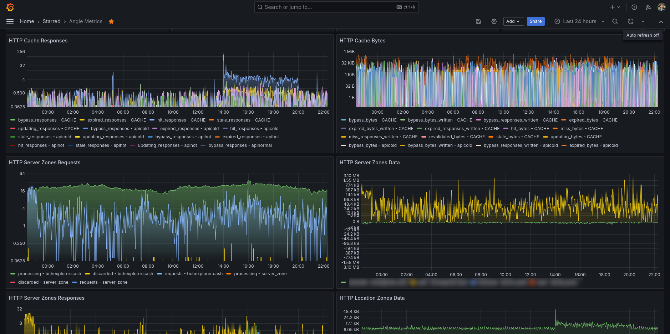Toggle hit_responses - CACHE series in legend
This screenshot has width=670, height=334.
click(x=181, y=120)
